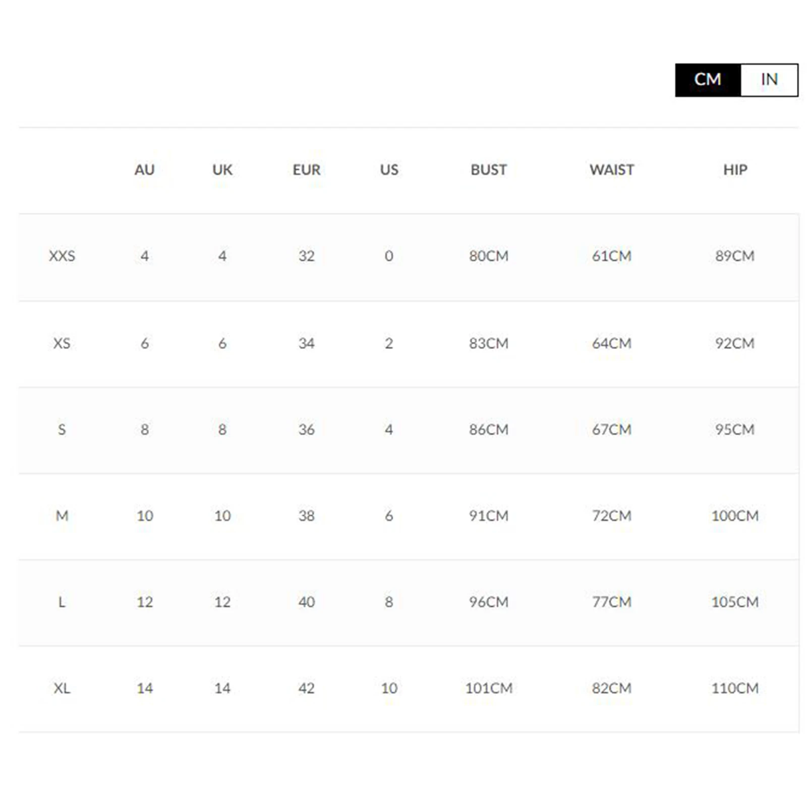Click the 110CM hip value
The width and height of the screenshot is (807, 807).
[x=735, y=688]
